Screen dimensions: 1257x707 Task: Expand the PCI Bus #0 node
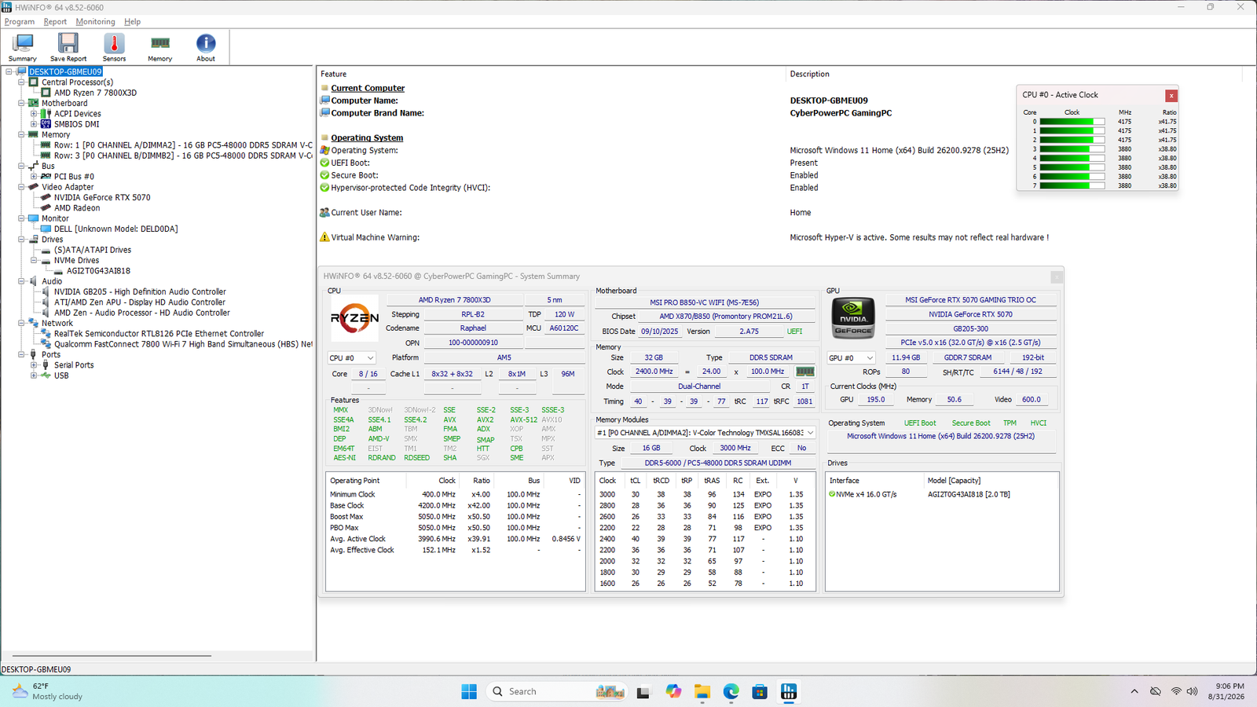coord(34,177)
